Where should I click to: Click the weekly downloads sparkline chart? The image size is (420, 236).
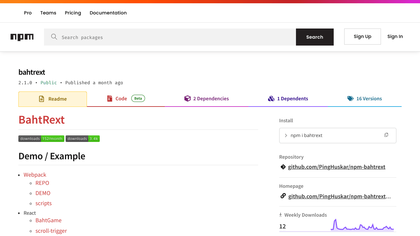pyautogui.click(x=362, y=225)
